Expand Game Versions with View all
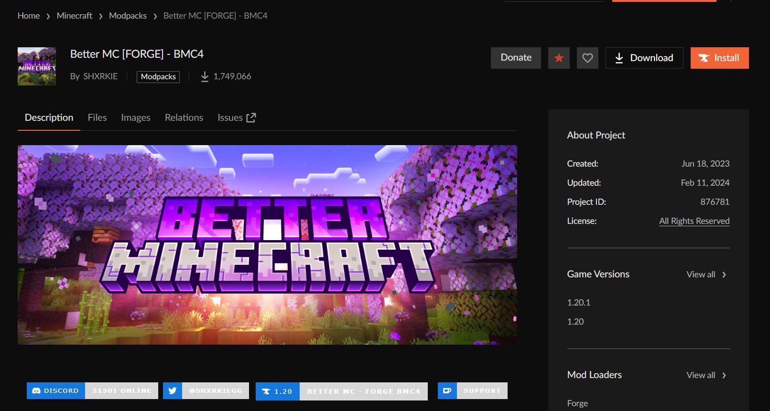Image resolution: width=770 pixels, height=411 pixels. pos(706,274)
